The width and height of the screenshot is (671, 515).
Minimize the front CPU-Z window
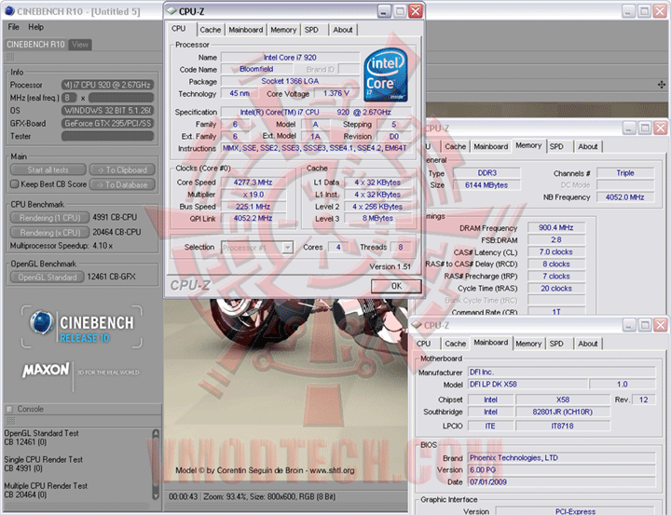[x=384, y=11]
